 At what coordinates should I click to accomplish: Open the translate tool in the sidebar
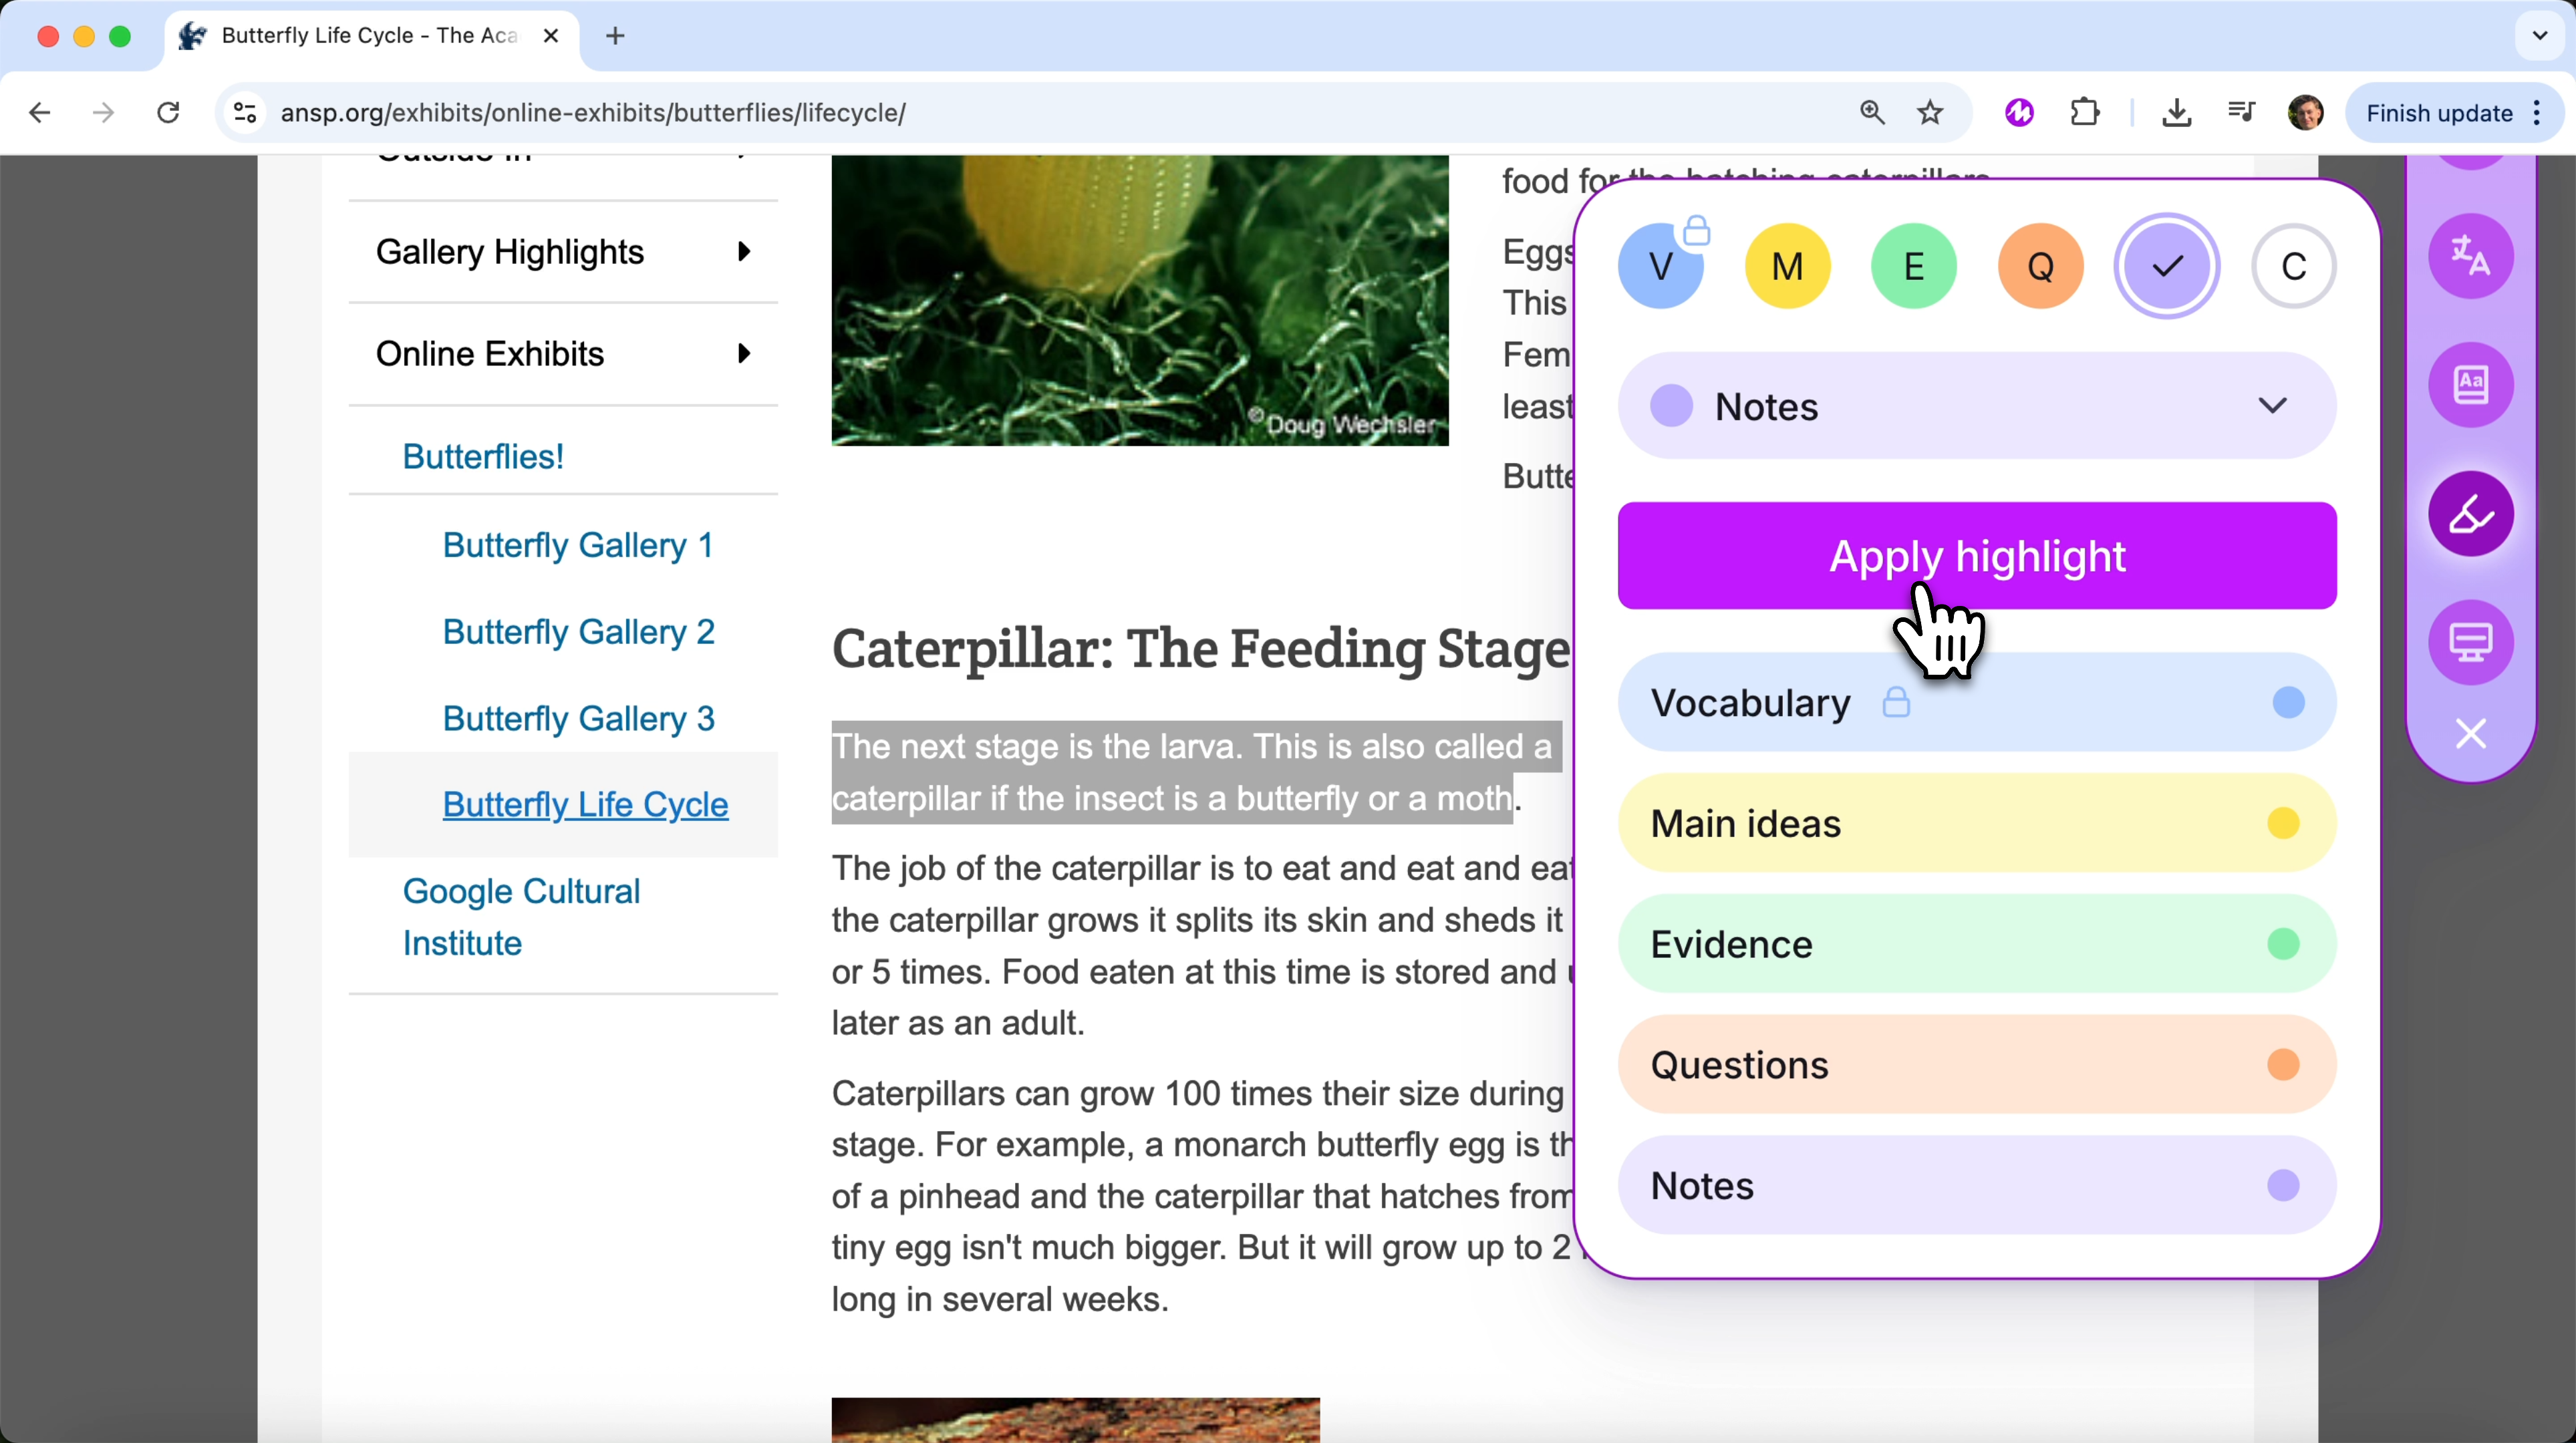(2470, 256)
